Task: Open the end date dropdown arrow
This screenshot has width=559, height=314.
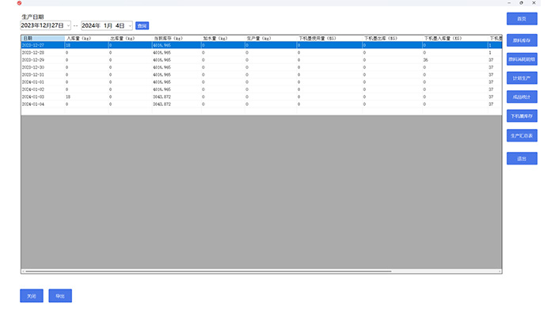Action: coord(130,25)
